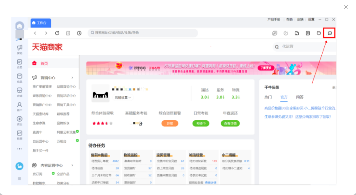Open 营销活动中心 link

(x=66, y=96)
